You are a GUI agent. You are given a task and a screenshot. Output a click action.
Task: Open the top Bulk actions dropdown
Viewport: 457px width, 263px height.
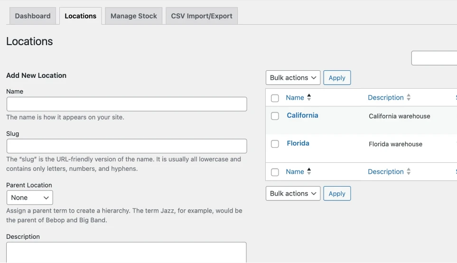click(293, 78)
